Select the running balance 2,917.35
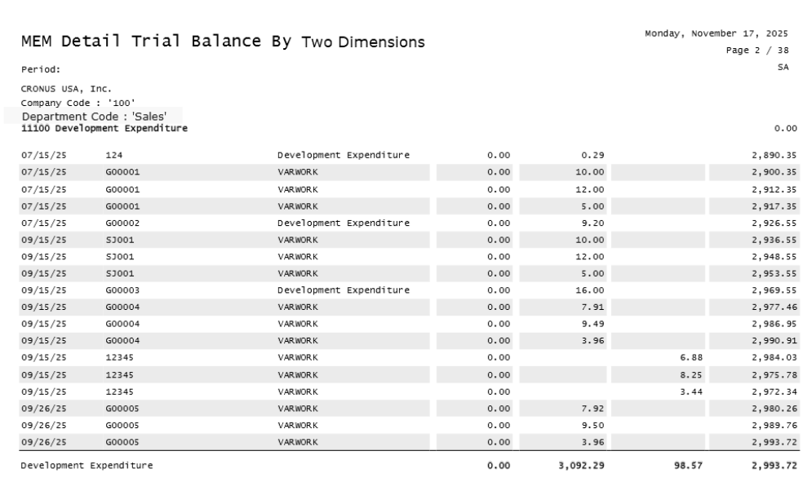Viewport: 812px width, 482px height. click(x=774, y=206)
